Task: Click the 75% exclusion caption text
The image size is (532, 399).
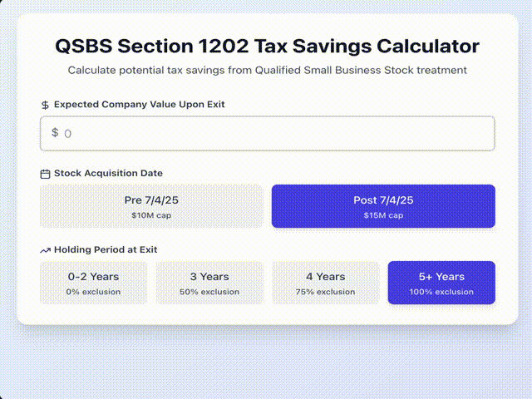Action: point(325,292)
